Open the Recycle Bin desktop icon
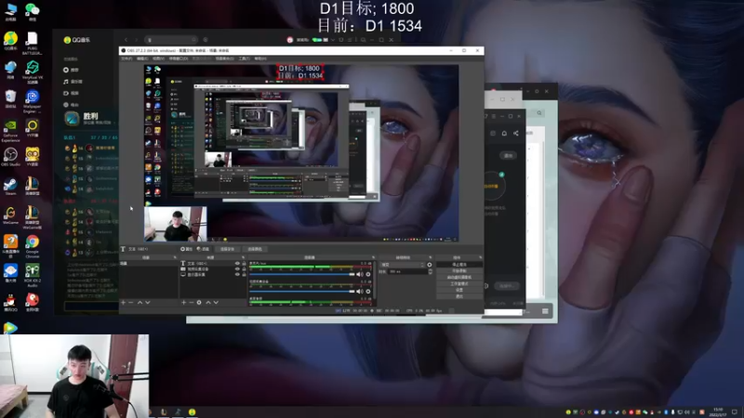 point(10,99)
